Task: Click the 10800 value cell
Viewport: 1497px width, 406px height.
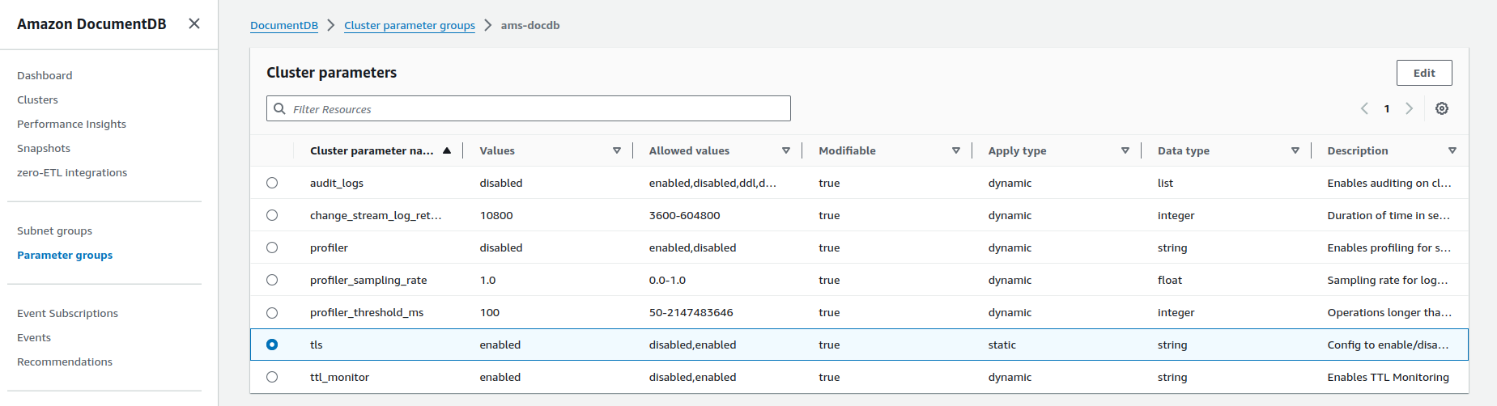Action: (x=496, y=215)
